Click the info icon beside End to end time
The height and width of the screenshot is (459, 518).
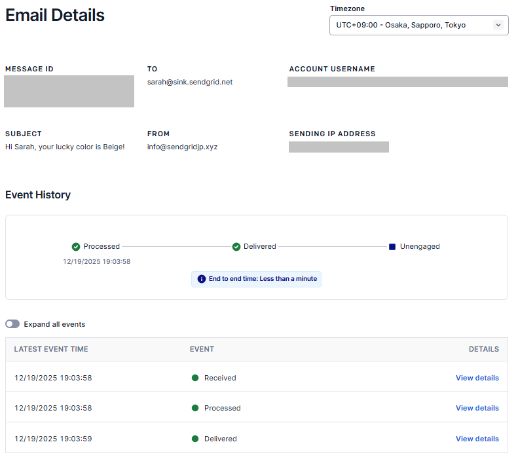point(201,279)
